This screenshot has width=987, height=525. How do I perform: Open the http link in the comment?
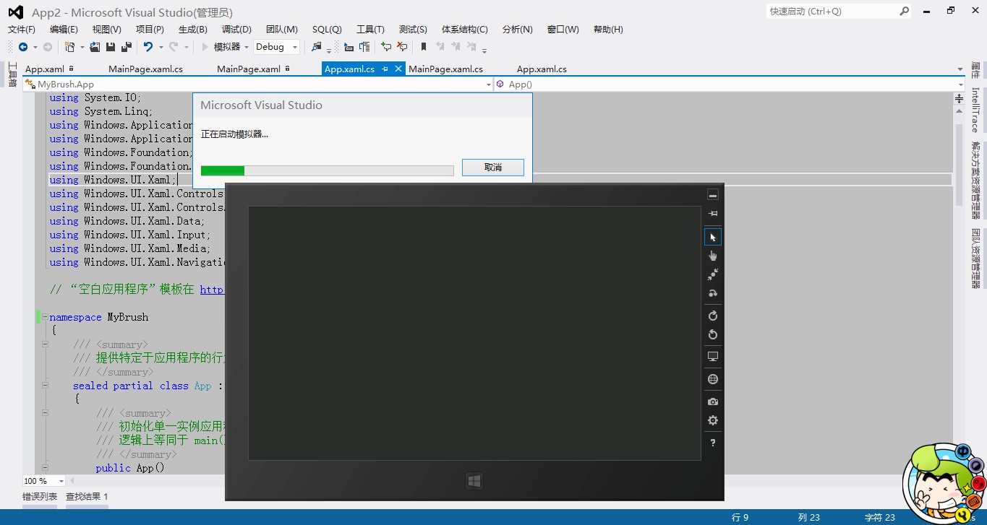212,290
